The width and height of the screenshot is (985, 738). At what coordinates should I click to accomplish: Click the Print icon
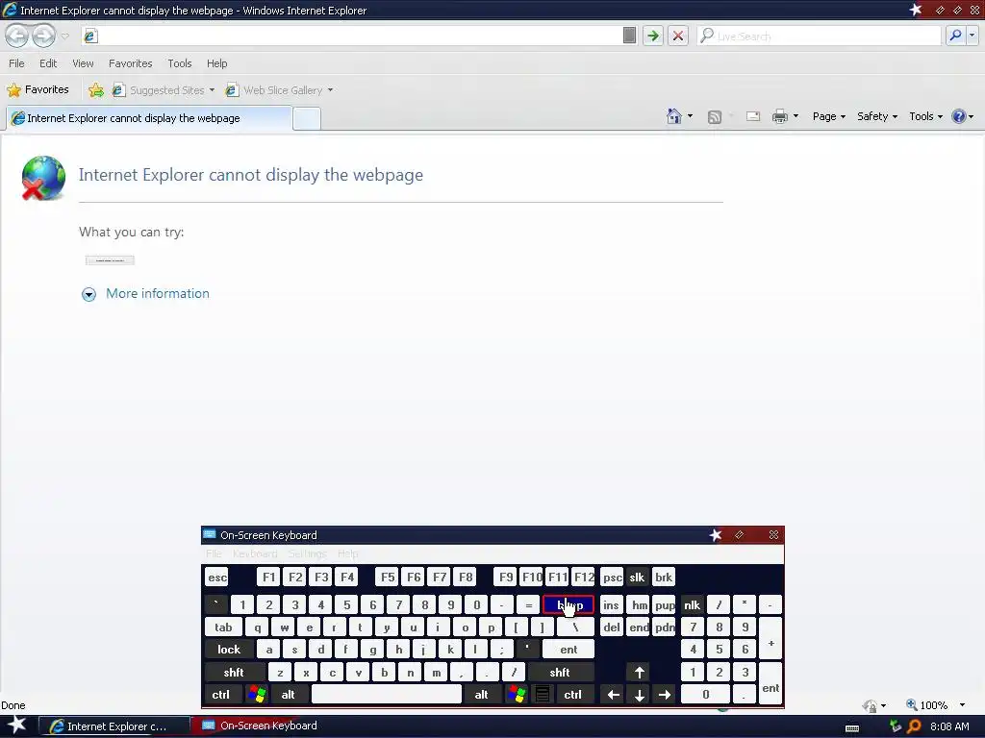coord(779,116)
